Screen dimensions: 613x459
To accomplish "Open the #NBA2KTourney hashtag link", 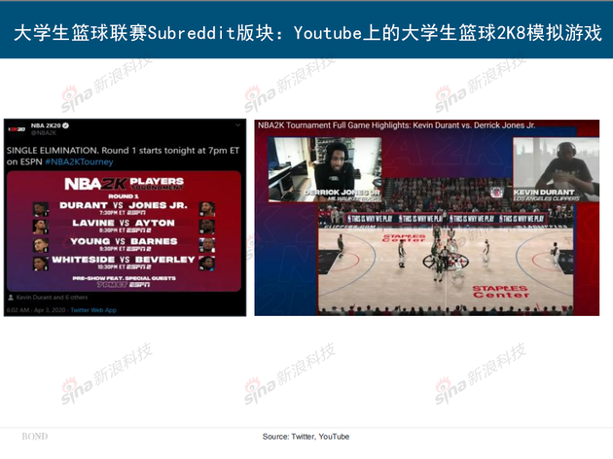I will (80, 161).
